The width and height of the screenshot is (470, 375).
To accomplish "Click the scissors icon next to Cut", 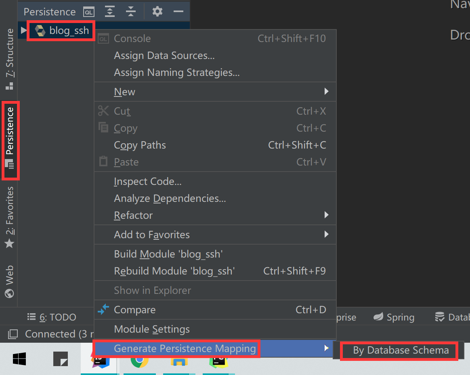I will [x=104, y=111].
